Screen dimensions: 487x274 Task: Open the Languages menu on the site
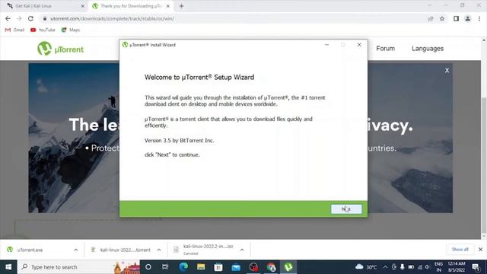tap(428, 49)
